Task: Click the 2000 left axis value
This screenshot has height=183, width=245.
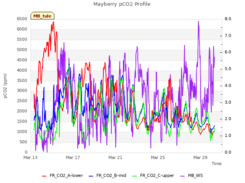Action: (22, 111)
